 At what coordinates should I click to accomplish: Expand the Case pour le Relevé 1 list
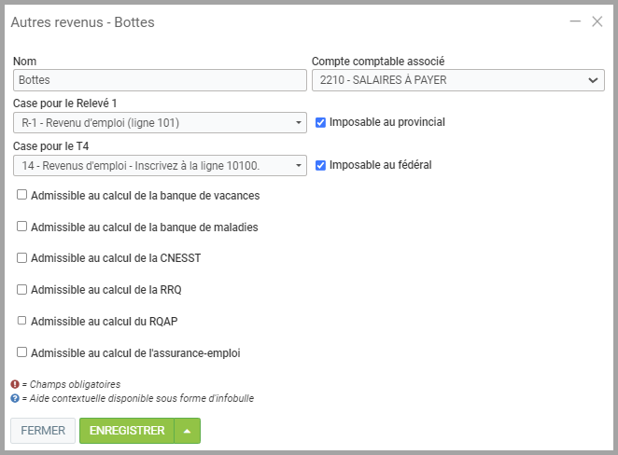(x=160, y=123)
